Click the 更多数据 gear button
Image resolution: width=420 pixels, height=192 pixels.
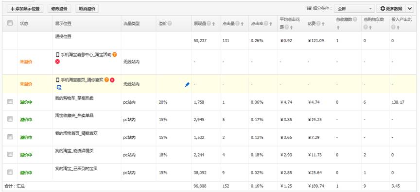pos(391,9)
